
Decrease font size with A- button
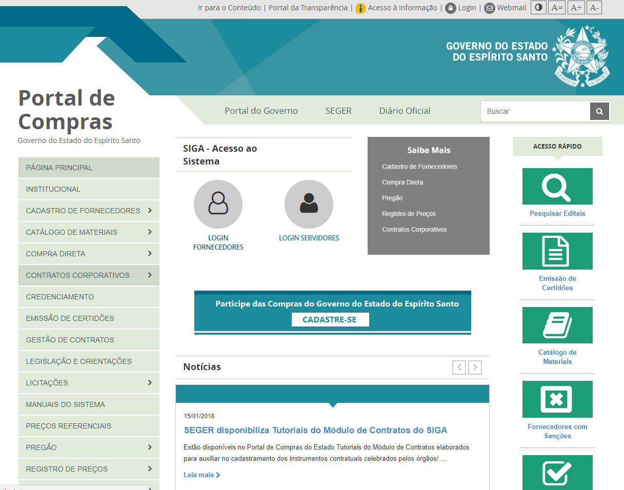[x=594, y=8]
